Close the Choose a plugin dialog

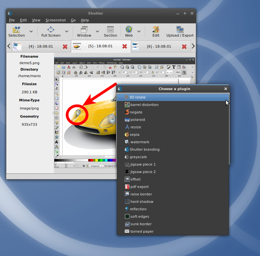[x=226, y=89]
